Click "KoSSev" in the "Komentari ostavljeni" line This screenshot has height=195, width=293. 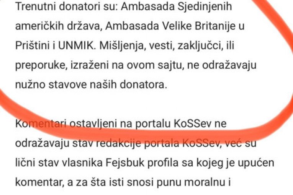click(193, 123)
